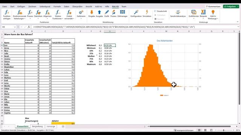Open the Datei menu
This screenshot has width=241, height=135.
(x=5, y=6)
